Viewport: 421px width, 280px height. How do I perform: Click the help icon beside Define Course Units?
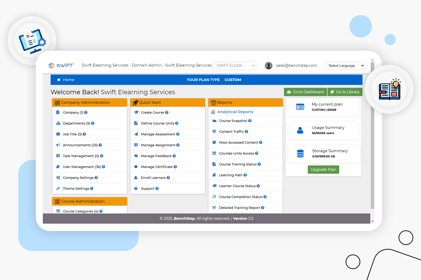177,124
